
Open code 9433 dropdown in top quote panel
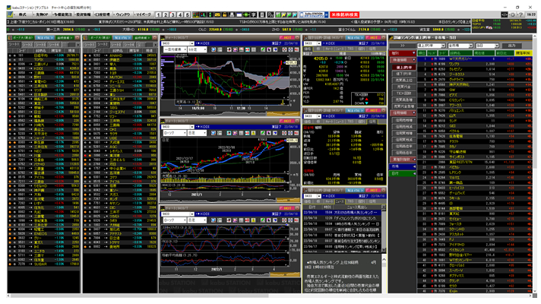(319, 43)
